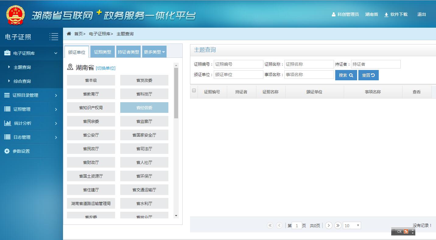The height and width of the screenshot is (240, 436).
Task: Switch to the 证照类型 tab
Action: tap(103, 52)
